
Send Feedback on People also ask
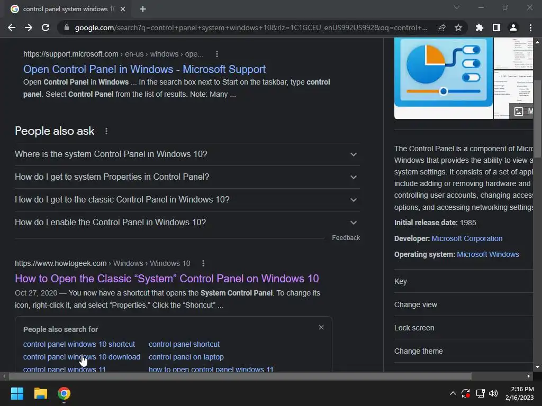[346, 238]
